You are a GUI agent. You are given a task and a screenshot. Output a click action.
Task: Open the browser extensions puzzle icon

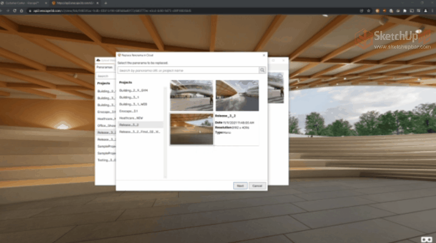(405, 11)
